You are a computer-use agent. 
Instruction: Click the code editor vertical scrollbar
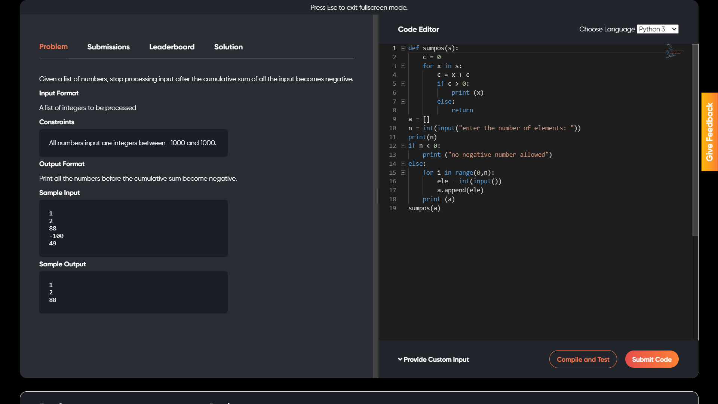pos(695,140)
